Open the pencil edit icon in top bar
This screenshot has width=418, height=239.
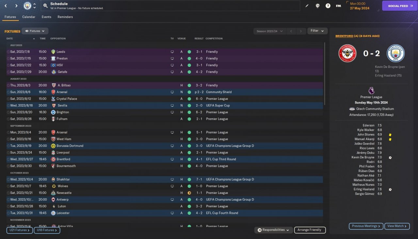point(307,6)
